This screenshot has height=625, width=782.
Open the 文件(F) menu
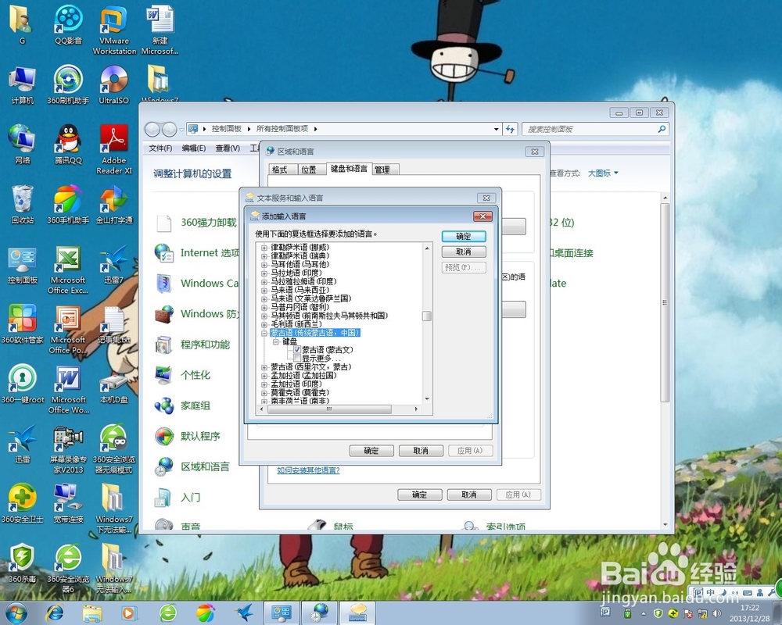(x=160, y=148)
